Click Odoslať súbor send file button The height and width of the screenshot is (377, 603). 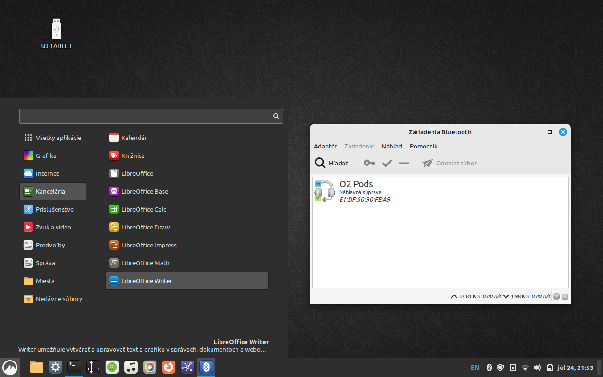[449, 163]
